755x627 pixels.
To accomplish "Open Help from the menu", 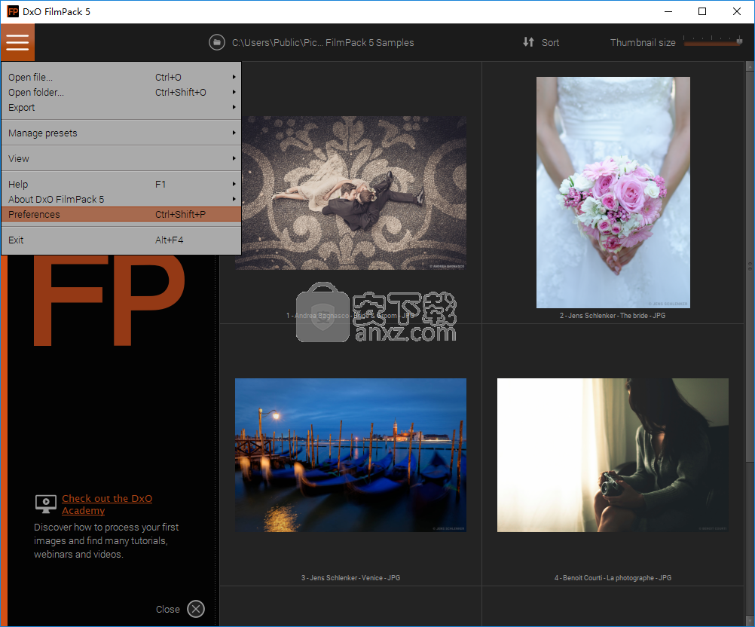I will [121, 184].
